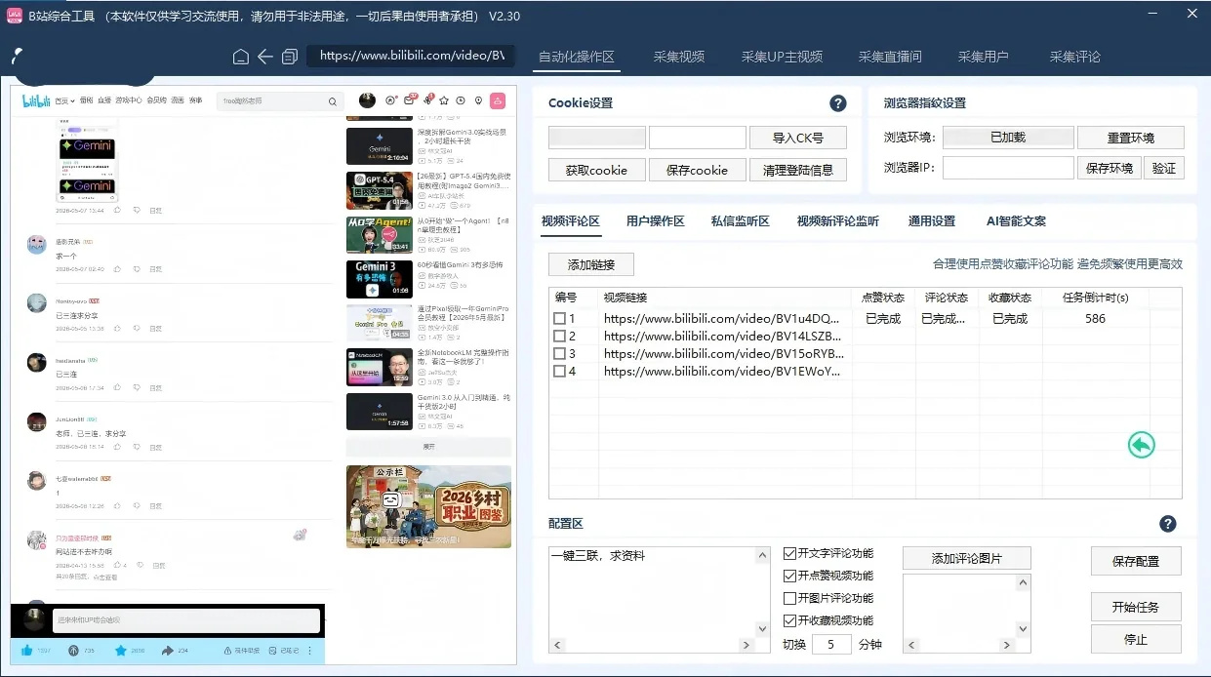The image size is (1211, 677).
Task: Tick the checkbox for task row 3
Action: [559, 353]
